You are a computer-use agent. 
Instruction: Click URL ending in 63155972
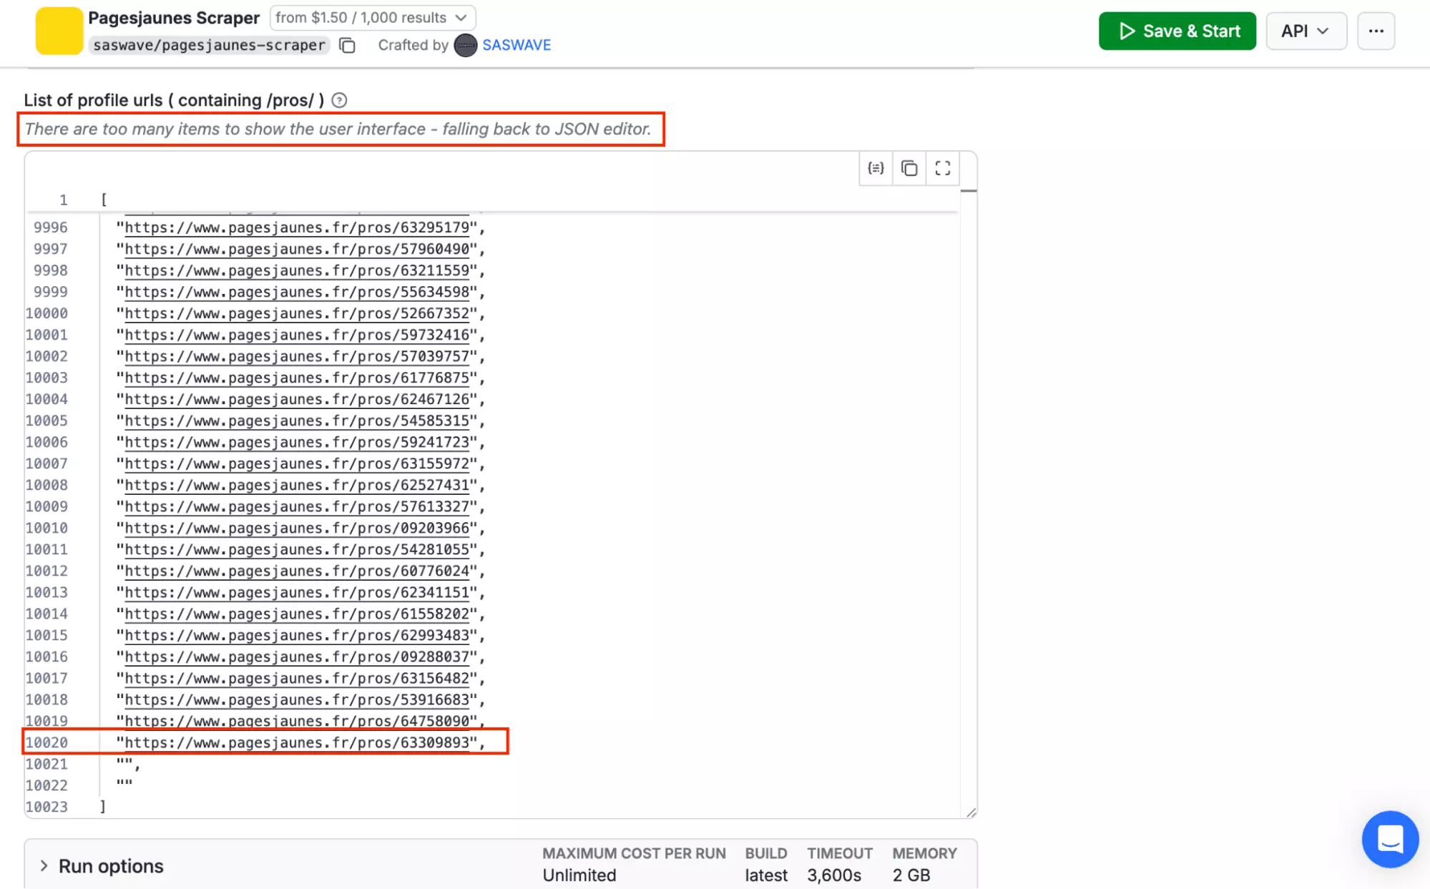[x=298, y=463]
